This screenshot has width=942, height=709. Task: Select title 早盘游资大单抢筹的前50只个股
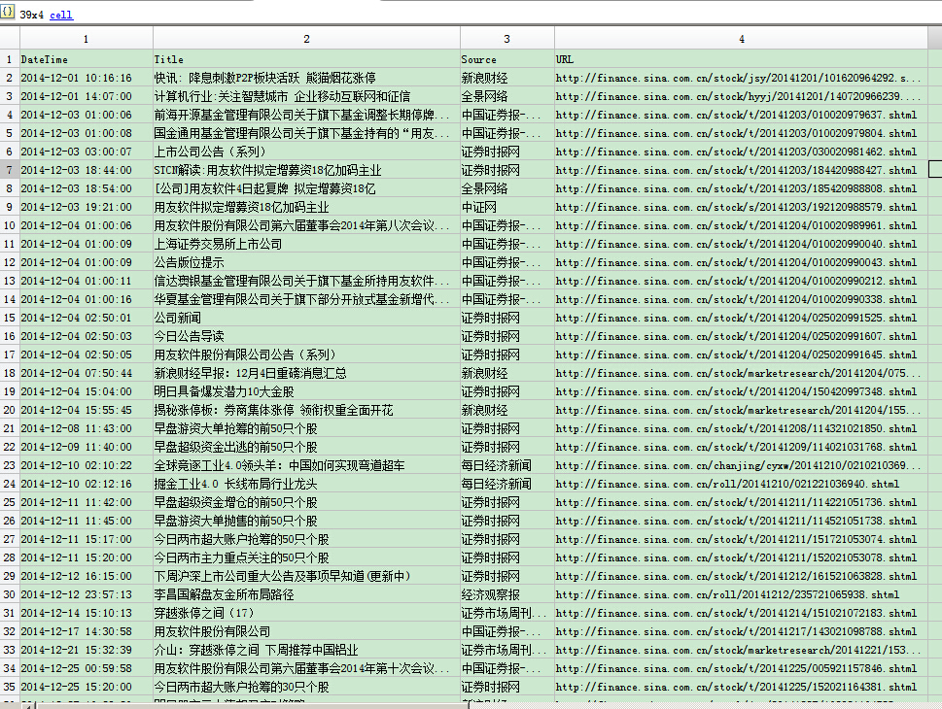pyautogui.click(x=306, y=428)
